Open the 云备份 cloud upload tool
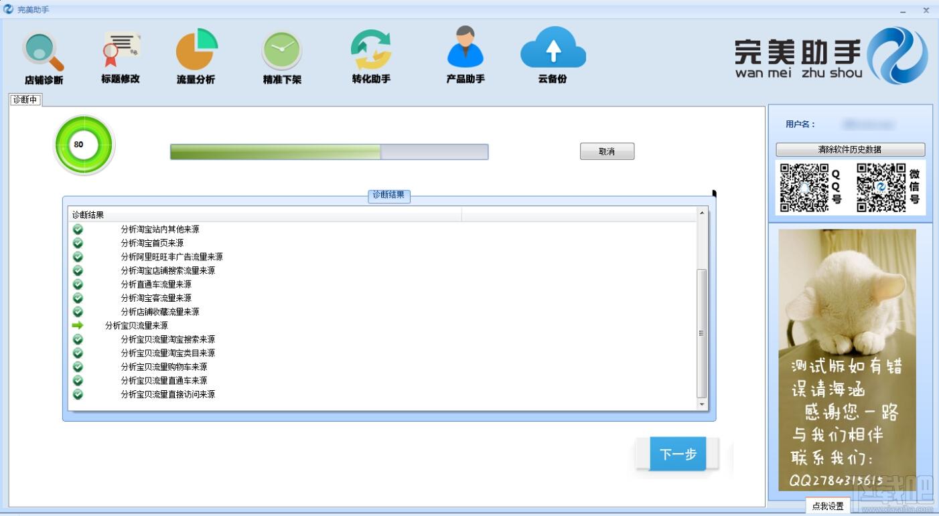The width and height of the screenshot is (939, 516). [553, 55]
